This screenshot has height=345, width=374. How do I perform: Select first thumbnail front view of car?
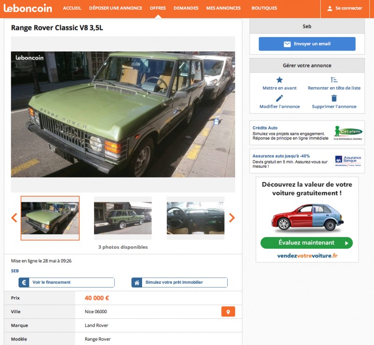[x=50, y=218]
